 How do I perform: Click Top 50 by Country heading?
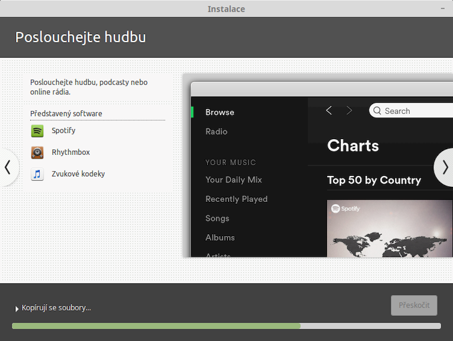(374, 180)
